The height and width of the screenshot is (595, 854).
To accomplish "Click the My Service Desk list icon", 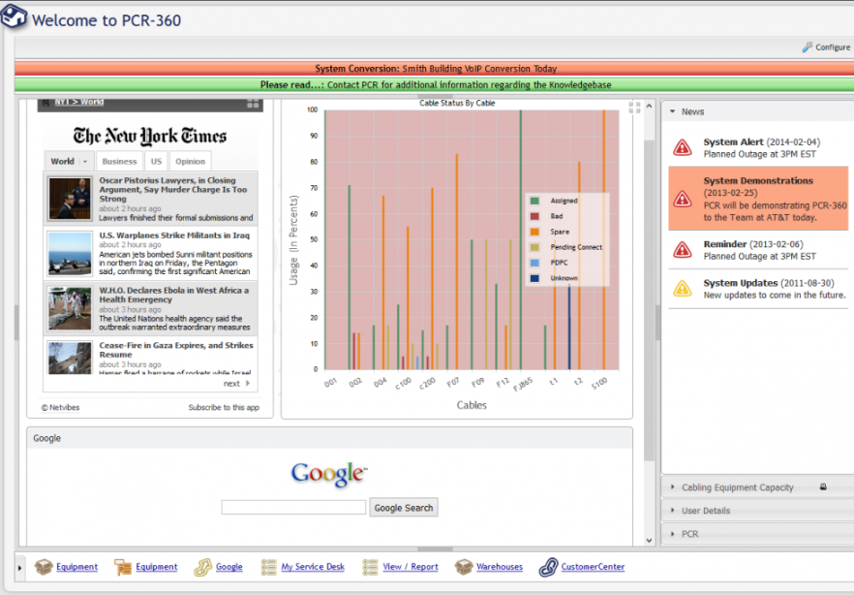I will [269, 567].
